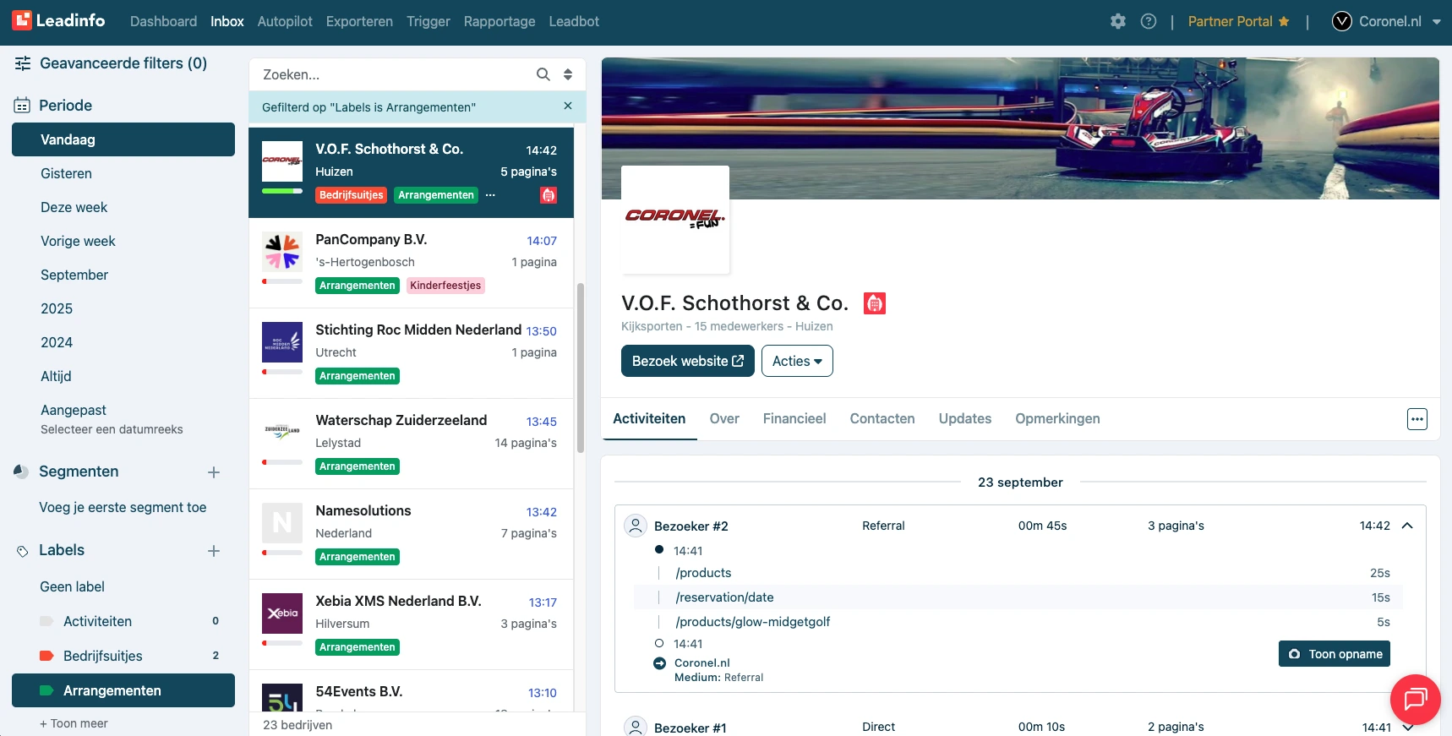The height and width of the screenshot is (736, 1452).
Task: Click lead score bar on V.O.F. Schothorst
Action: tap(282, 191)
